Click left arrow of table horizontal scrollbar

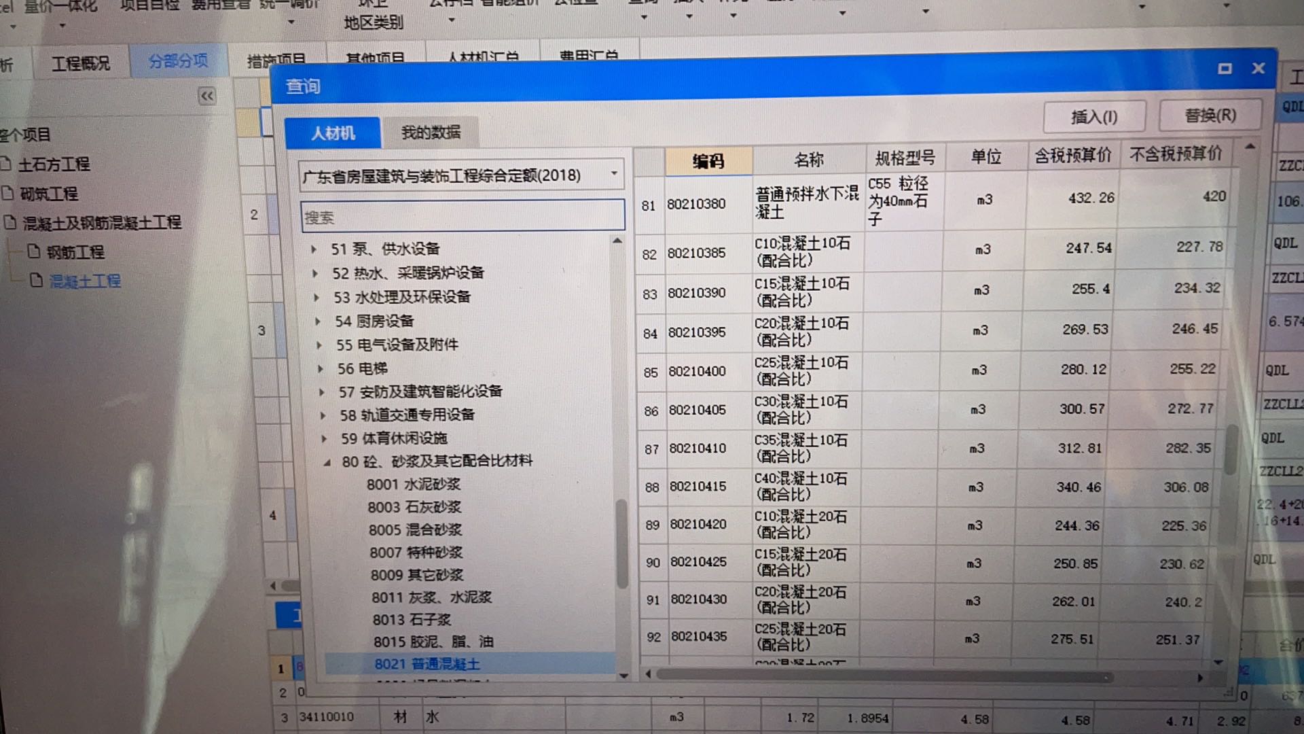pyautogui.click(x=648, y=674)
